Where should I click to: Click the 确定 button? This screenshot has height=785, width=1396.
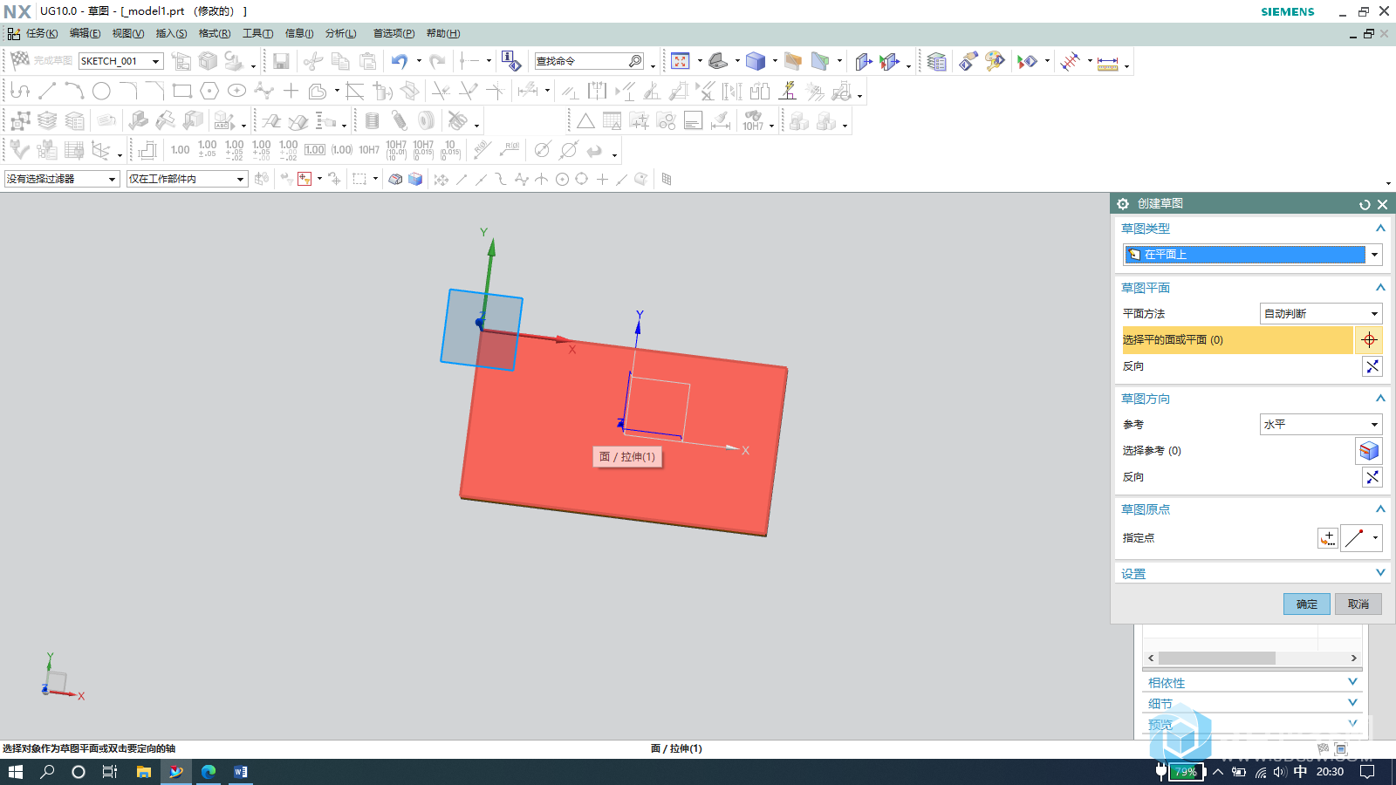pyautogui.click(x=1307, y=604)
